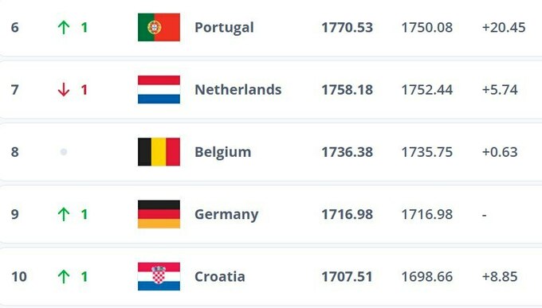Click Croatia's green up arrow

point(64,277)
